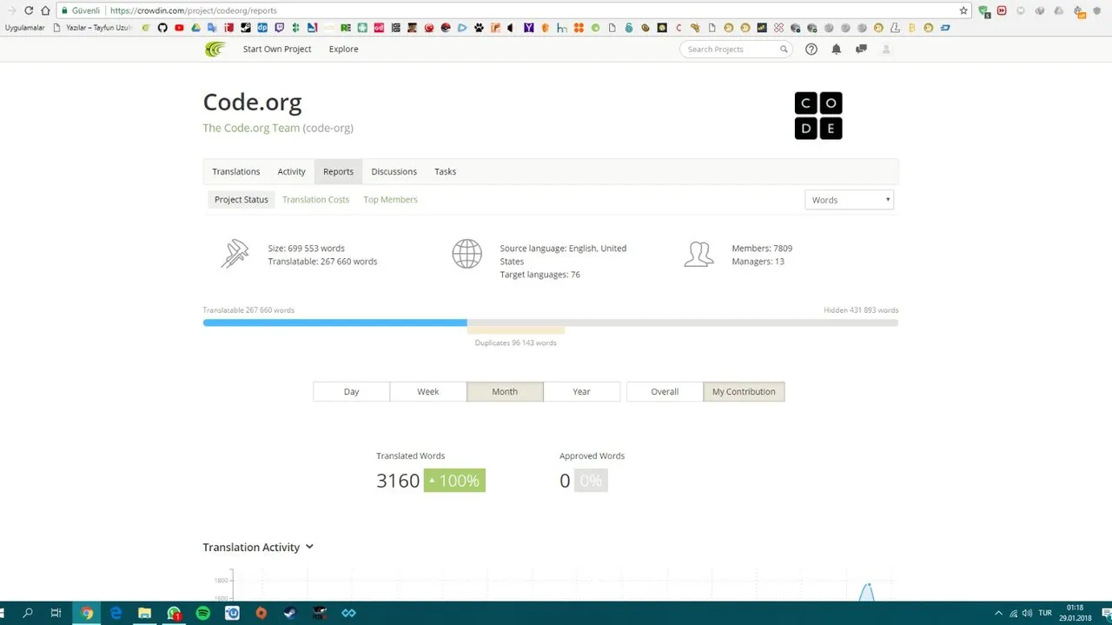Click the browser address bar URL
1112x625 pixels.
tap(194, 10)
